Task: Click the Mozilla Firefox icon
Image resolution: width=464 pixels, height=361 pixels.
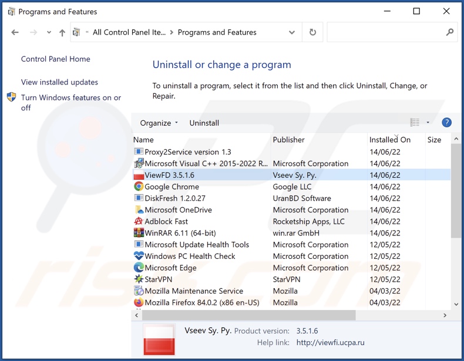Action: 139,302
